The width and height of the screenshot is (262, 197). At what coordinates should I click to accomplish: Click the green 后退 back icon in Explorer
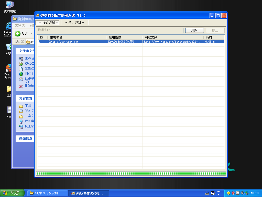point(18,34)
